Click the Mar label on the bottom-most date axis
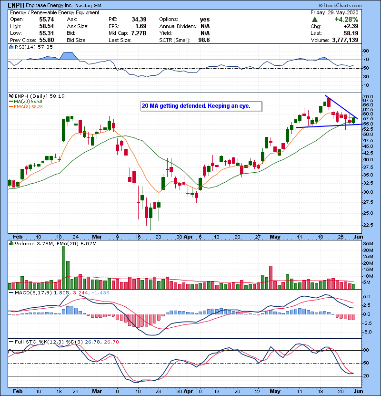381x396 pixels. pyautogui.click(x=97, y=391)
